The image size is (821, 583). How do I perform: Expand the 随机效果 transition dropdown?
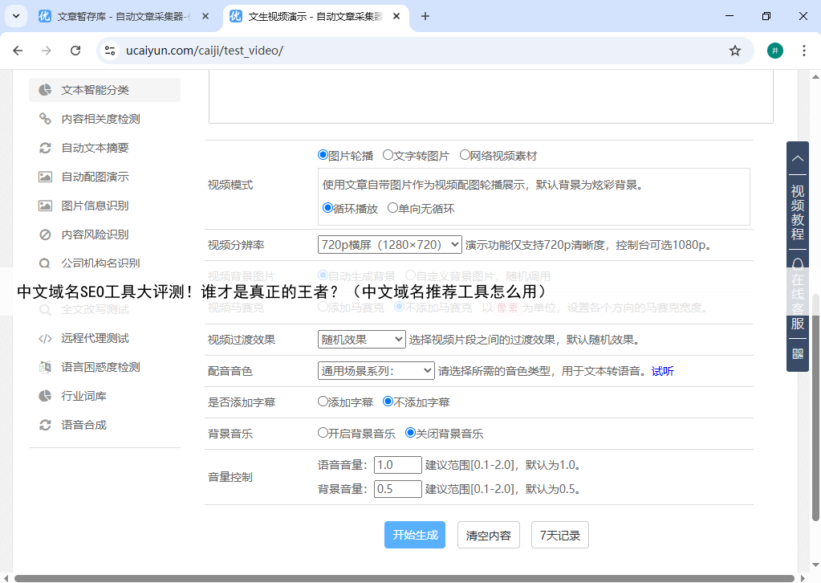(361, 340)
